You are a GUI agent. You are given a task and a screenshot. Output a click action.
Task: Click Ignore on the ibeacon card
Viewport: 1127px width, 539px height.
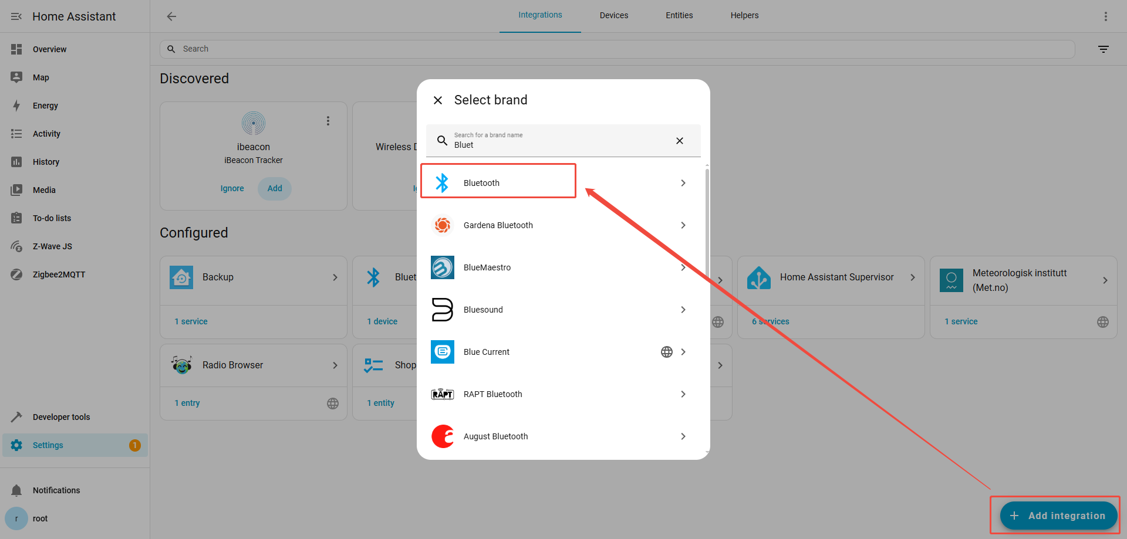pyautogui.click(x=232, y=188)
